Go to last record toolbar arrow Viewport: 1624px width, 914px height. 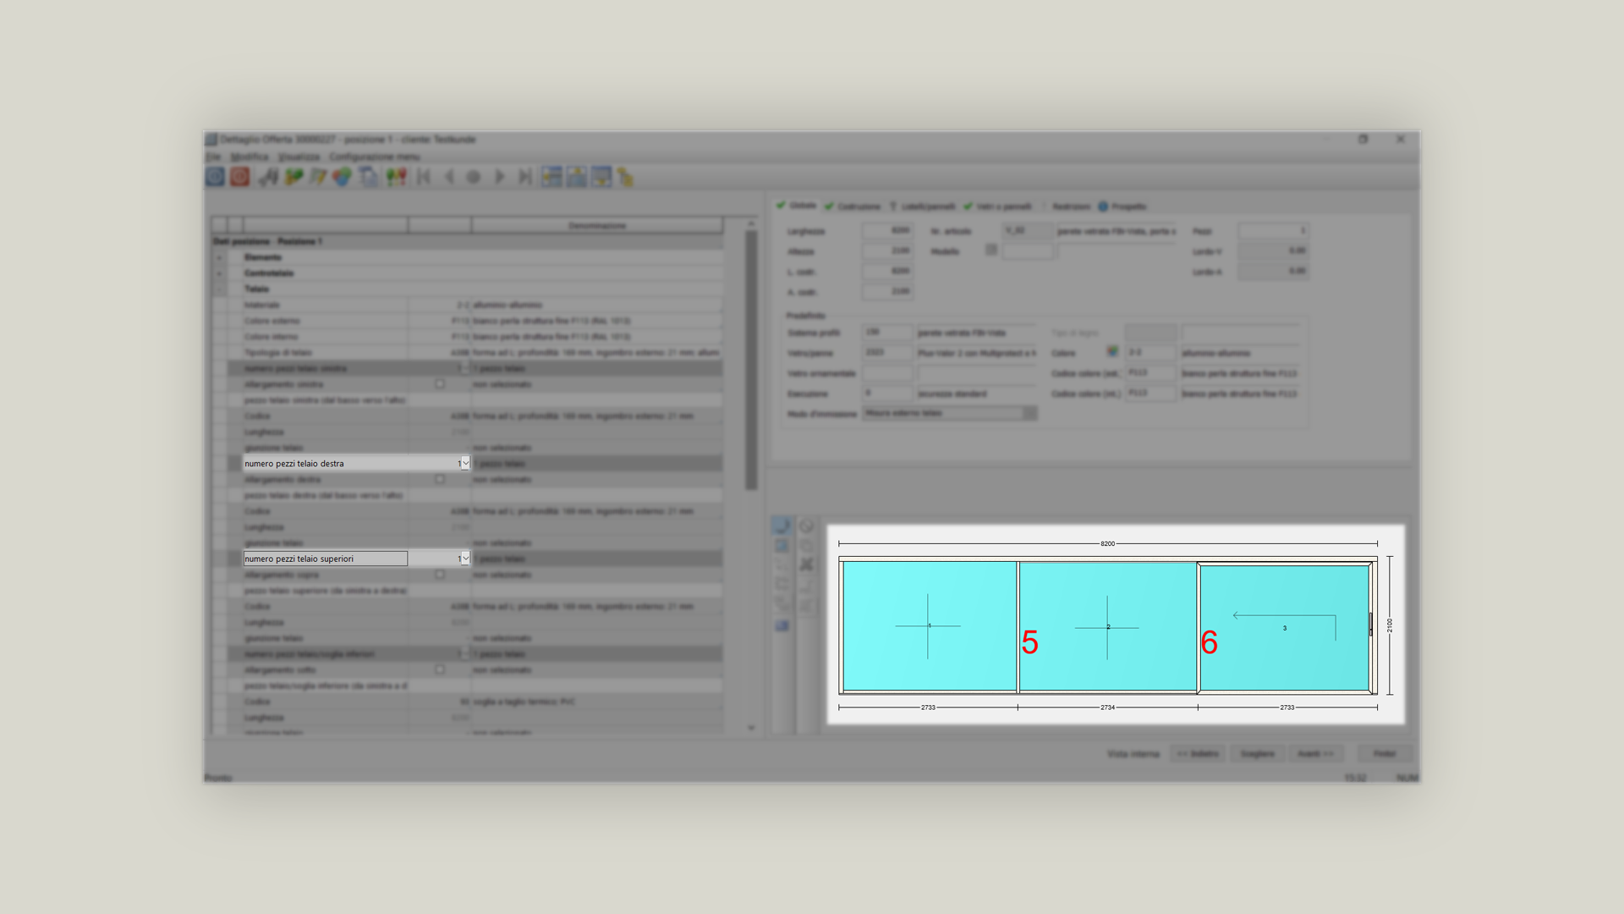click(x=524, y=177)
